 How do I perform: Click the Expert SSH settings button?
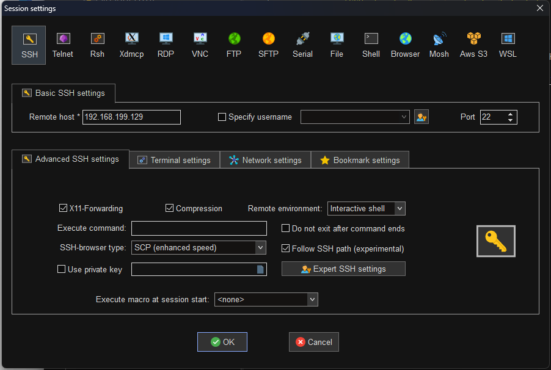343,269
